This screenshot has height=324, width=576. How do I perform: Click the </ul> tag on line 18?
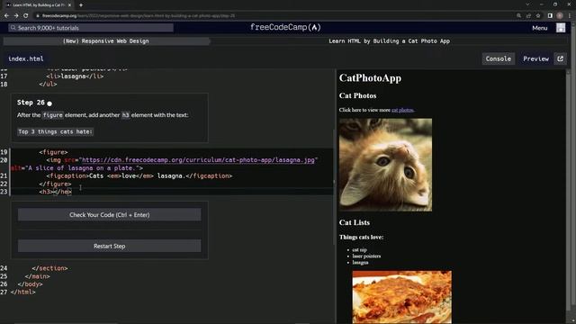[x=48, y=85]
